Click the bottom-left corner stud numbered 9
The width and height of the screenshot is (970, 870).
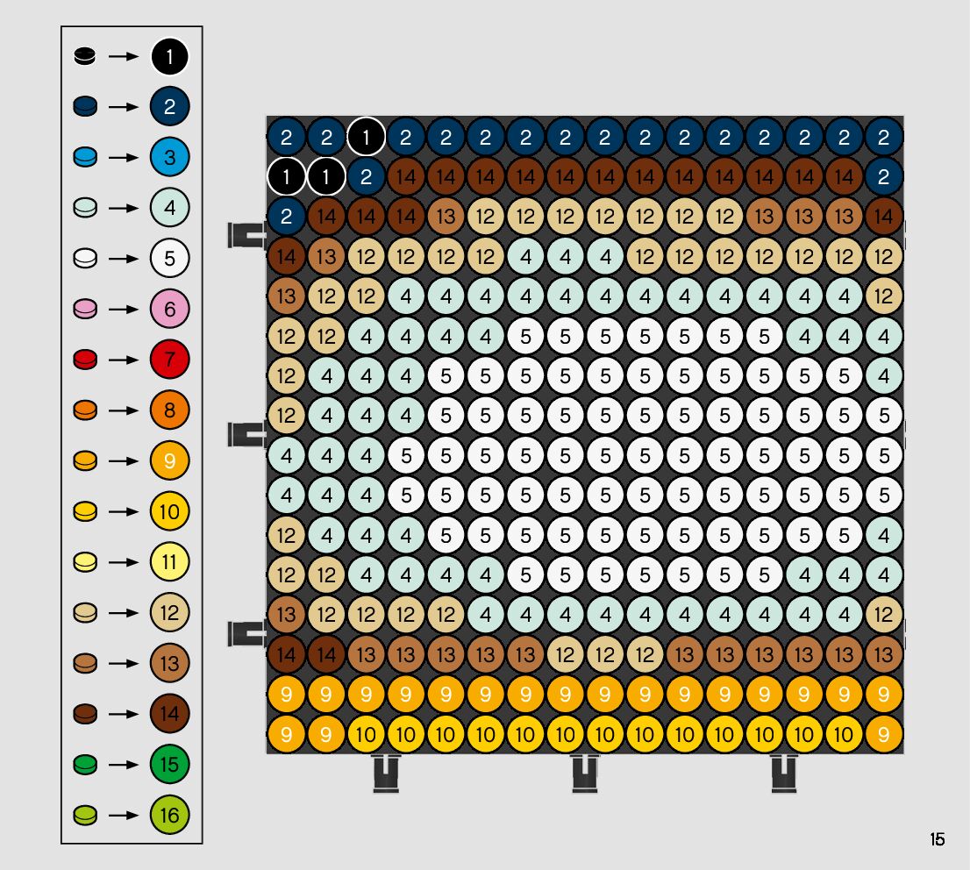click(286, 733)
